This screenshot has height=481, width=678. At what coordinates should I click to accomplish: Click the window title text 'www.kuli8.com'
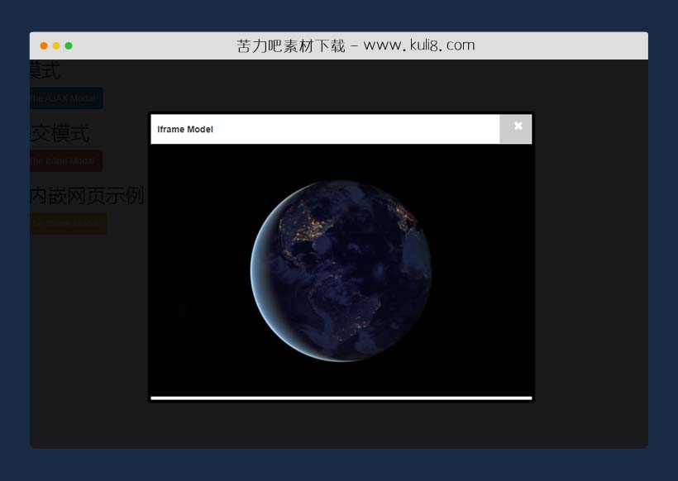point(418,45)
